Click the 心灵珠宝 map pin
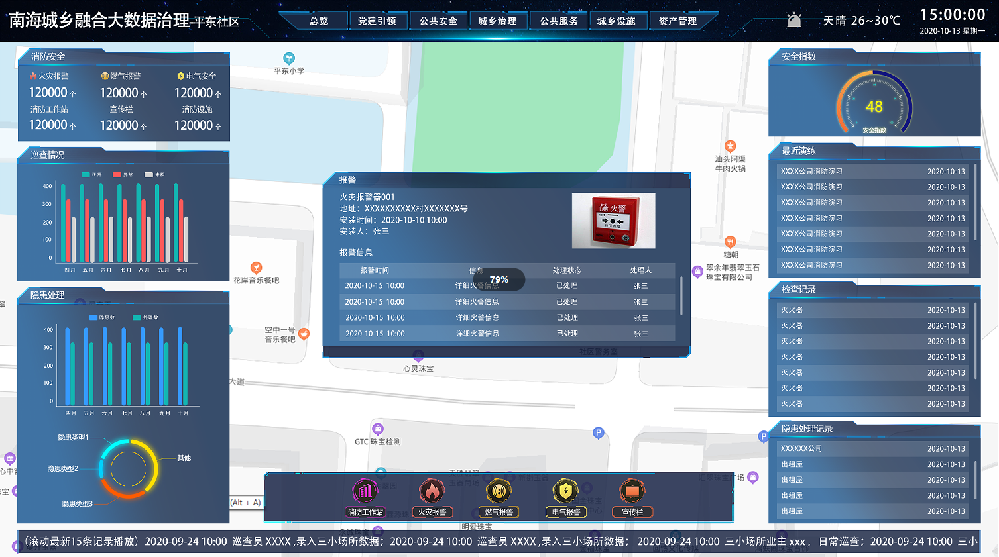Image resolution: width=999 pixels, height=557 pixels. pos(418,356)
